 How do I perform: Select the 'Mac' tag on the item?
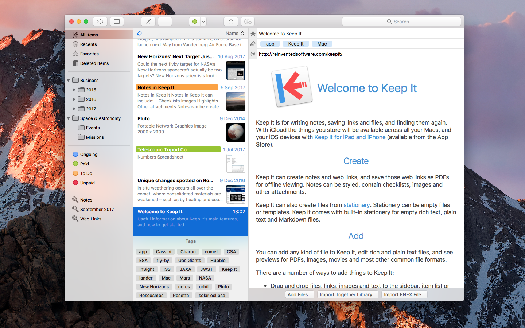322,44
